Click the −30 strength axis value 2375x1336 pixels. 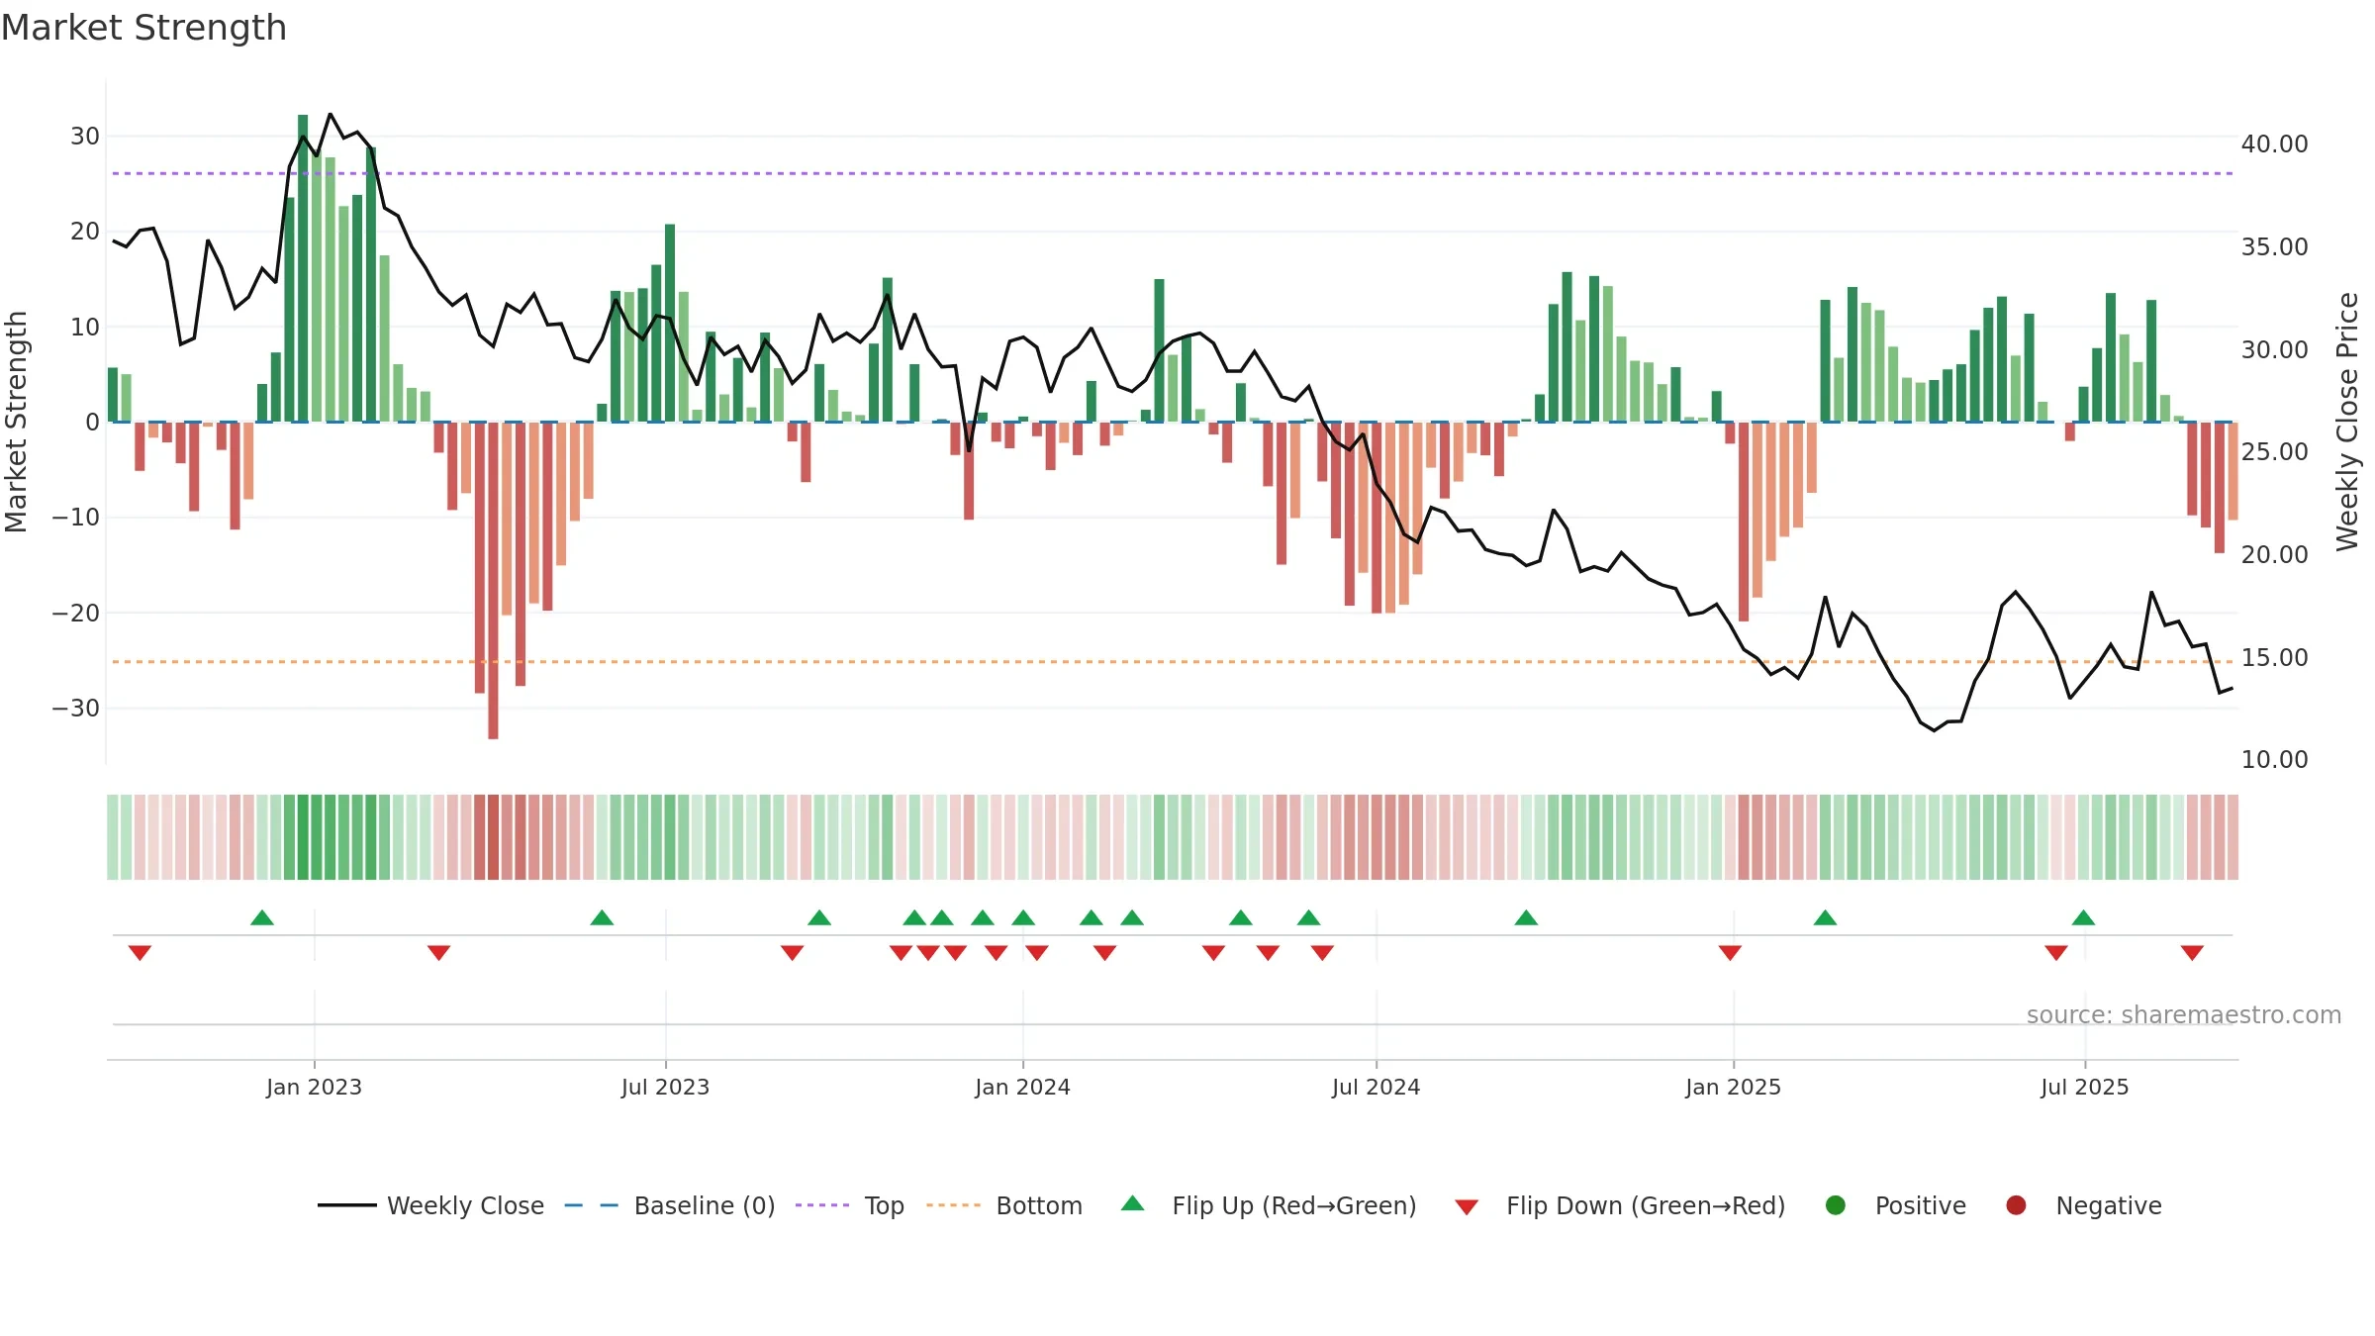pos(75,708)
